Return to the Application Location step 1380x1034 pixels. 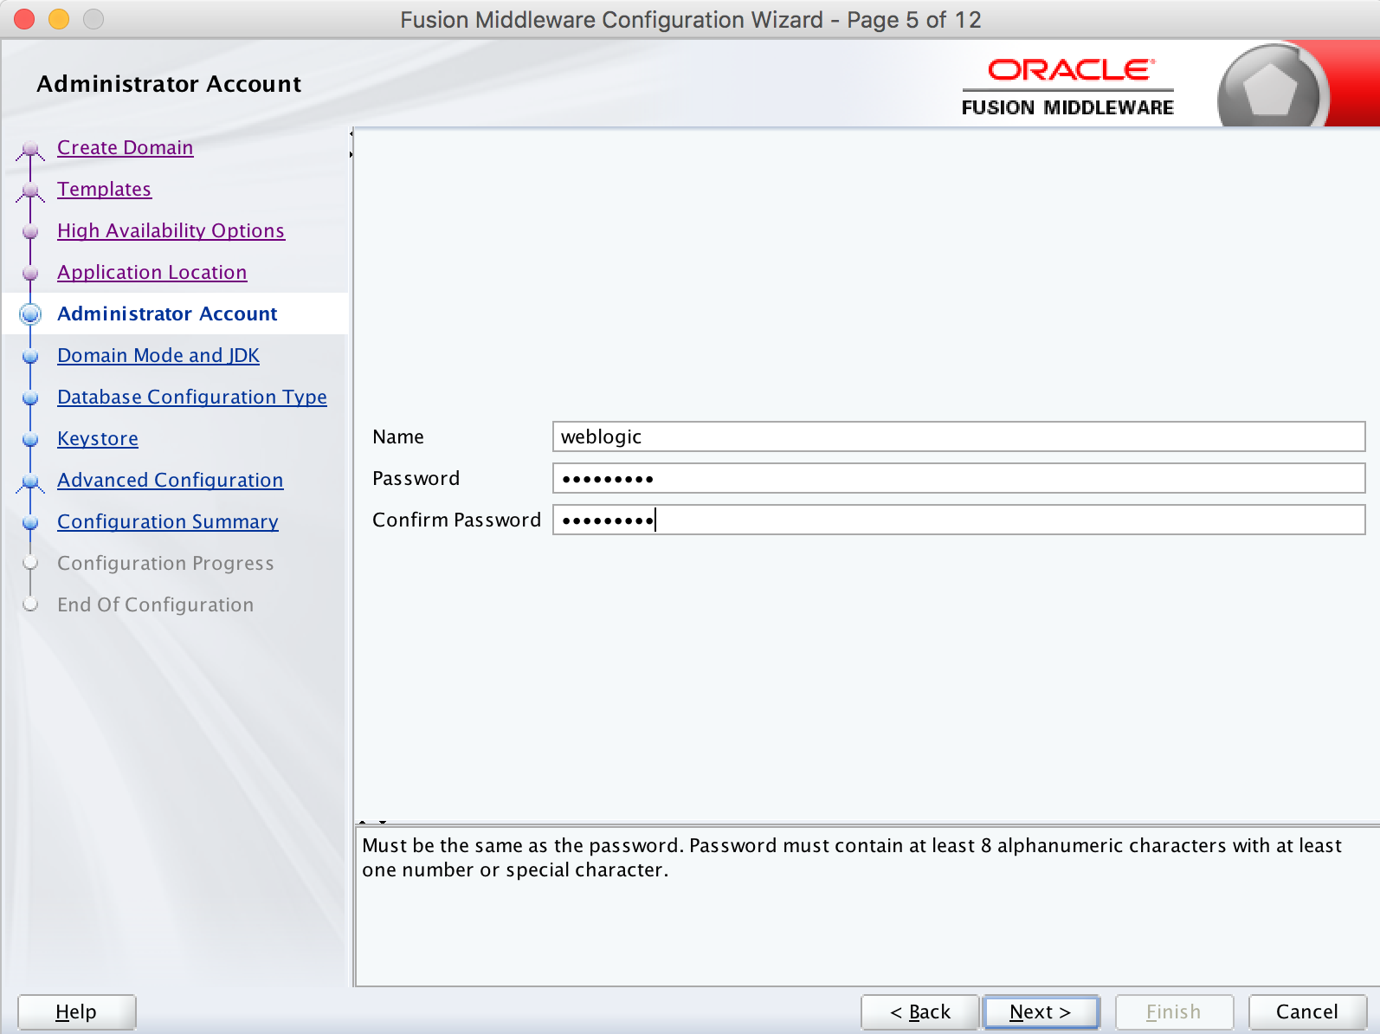coord(152,273)
